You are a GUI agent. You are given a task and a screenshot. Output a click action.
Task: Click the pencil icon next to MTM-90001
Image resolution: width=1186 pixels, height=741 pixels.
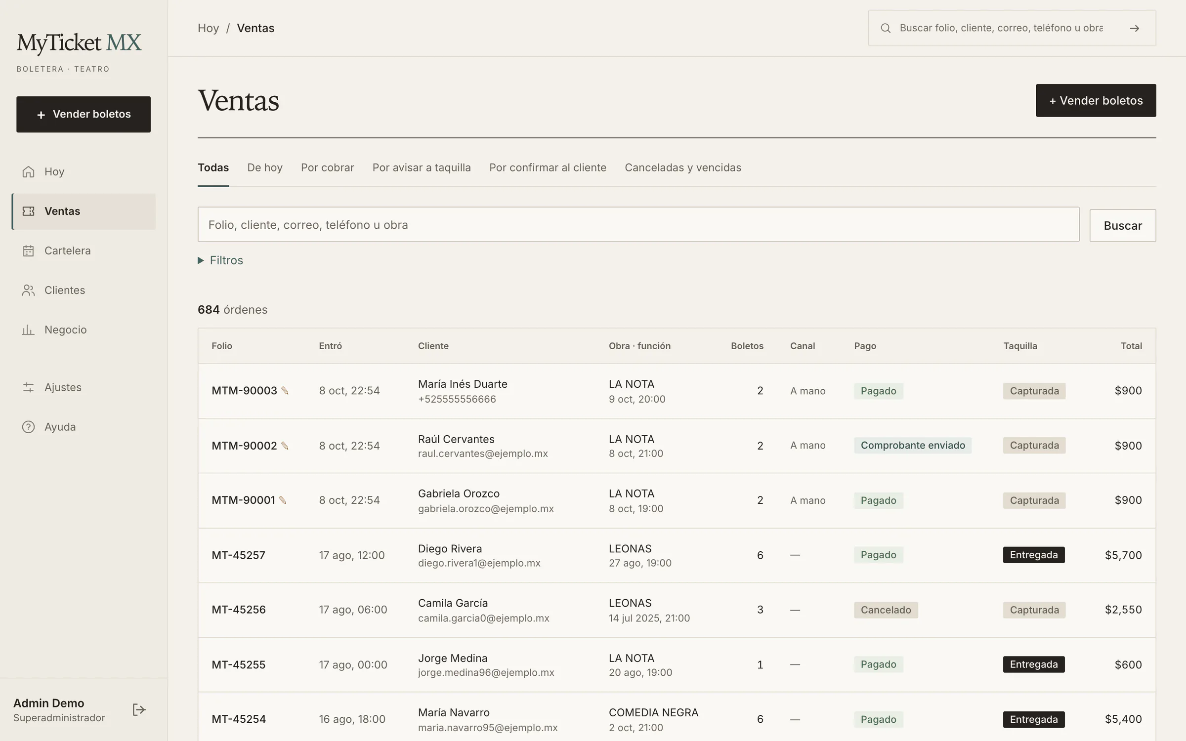pos(283,500)
